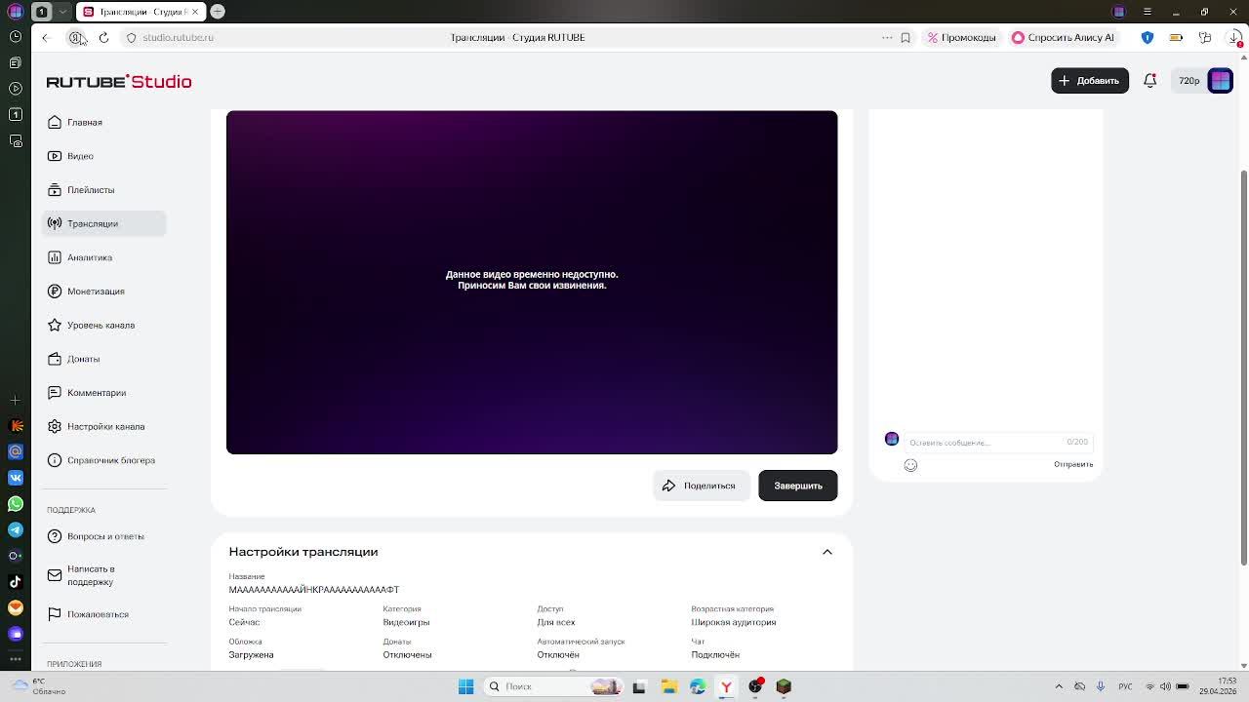Click the Донаты gift icon
Screen dimensions: 1249x702
[55, 359]
